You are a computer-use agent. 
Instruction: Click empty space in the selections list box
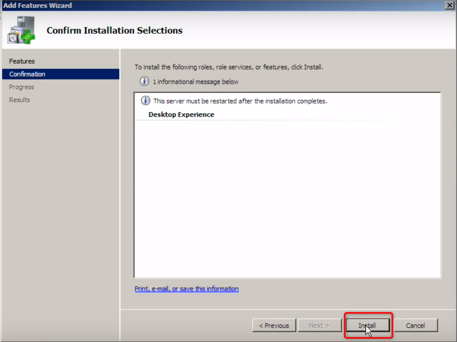[x=287, y=195]
